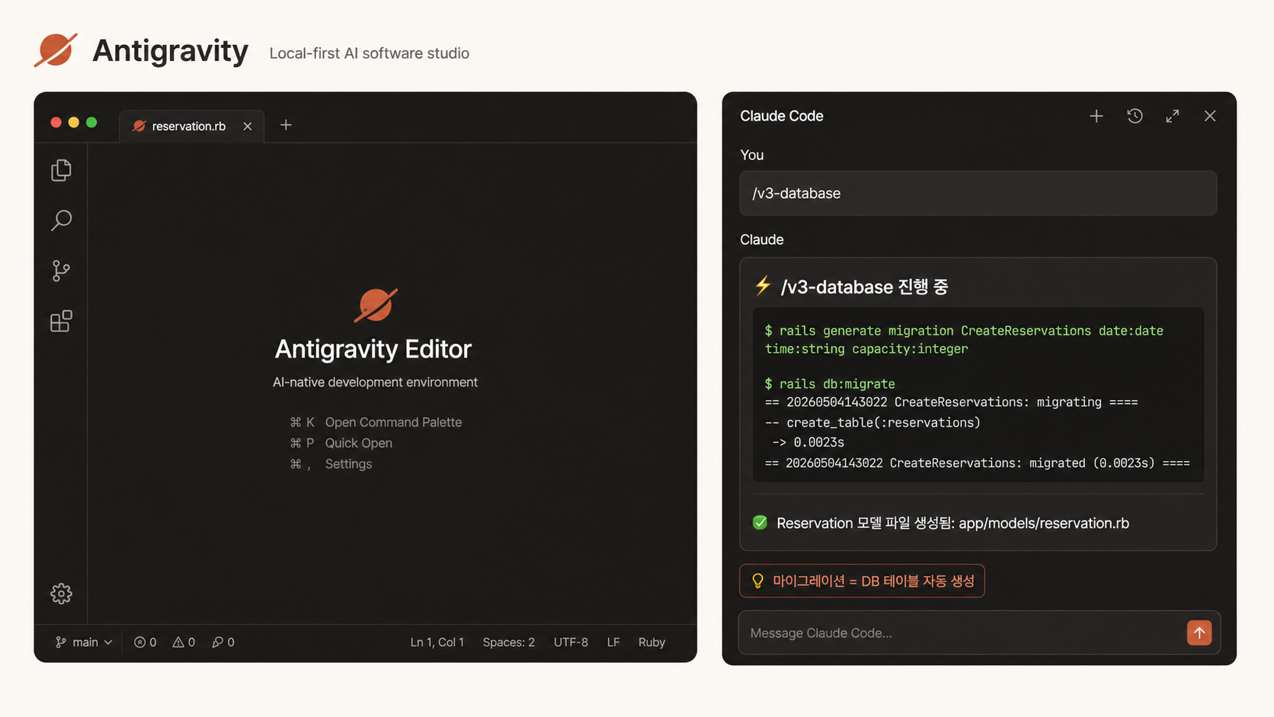Click the rails db:migrate command line

click(830, 384)
